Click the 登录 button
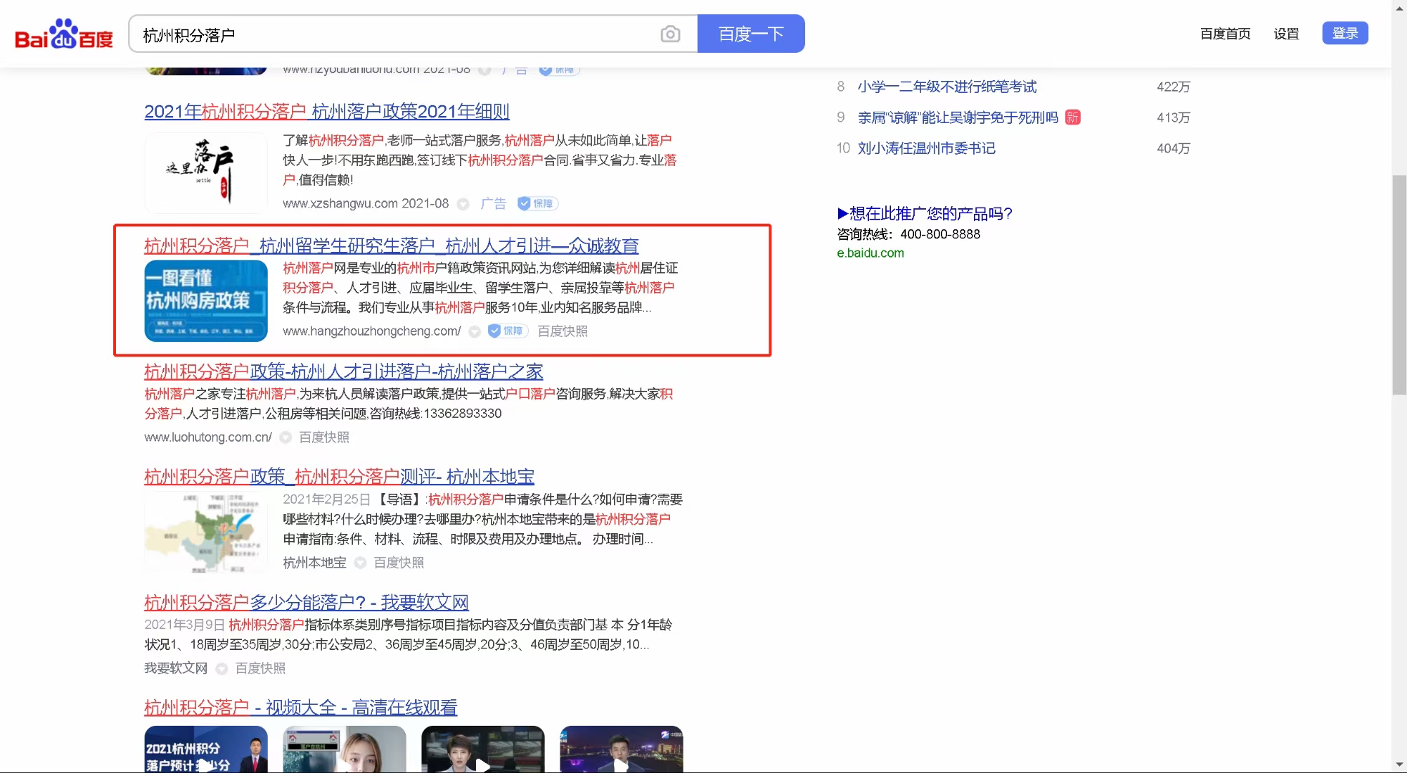The width and height of the screenshot is (1407, 773). tap(1345, 33)
